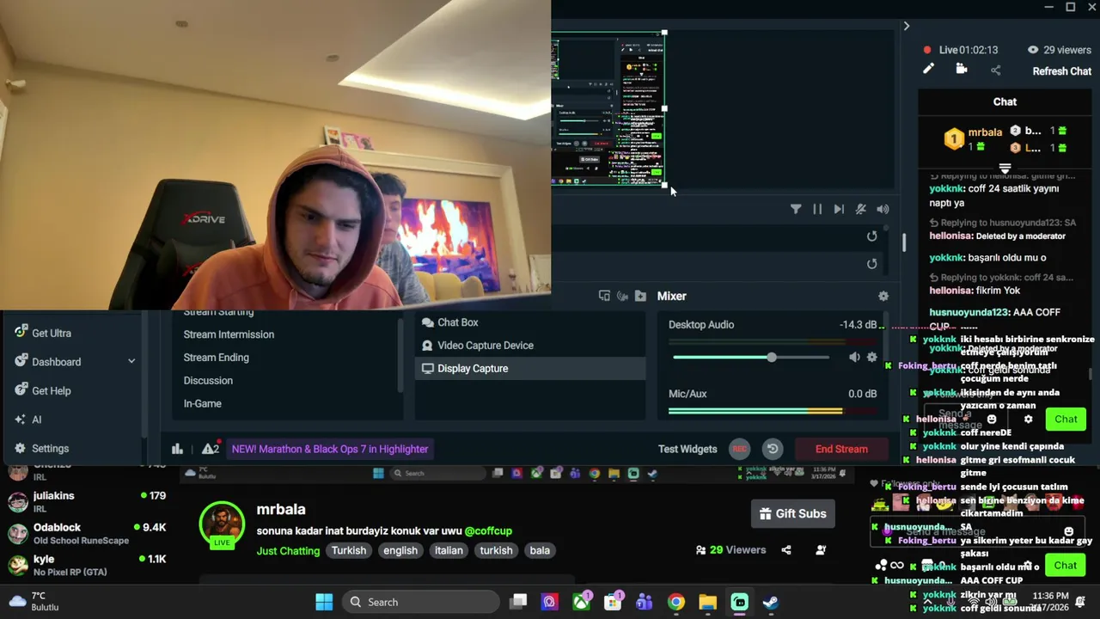This screenshot has width=1100, height=619.
Task: Click the Gift Subs button
Action: (792, 514)
